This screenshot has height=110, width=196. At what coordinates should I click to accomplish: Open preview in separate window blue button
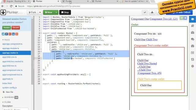point(185,18)
